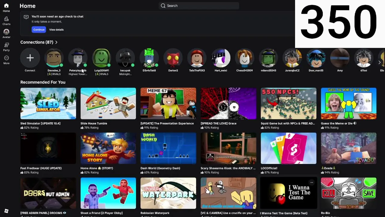Click the Search input field
This screenshot has width=385, height=217.
pos(199,6)
